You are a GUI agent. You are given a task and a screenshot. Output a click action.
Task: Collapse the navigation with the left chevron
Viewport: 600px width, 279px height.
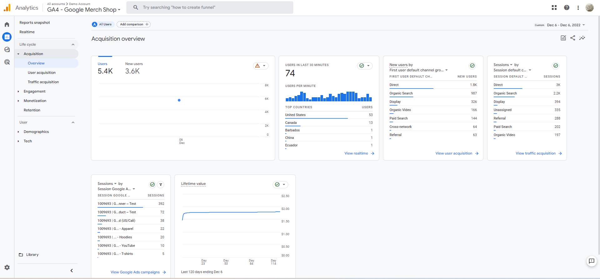(x=72, y=271)
